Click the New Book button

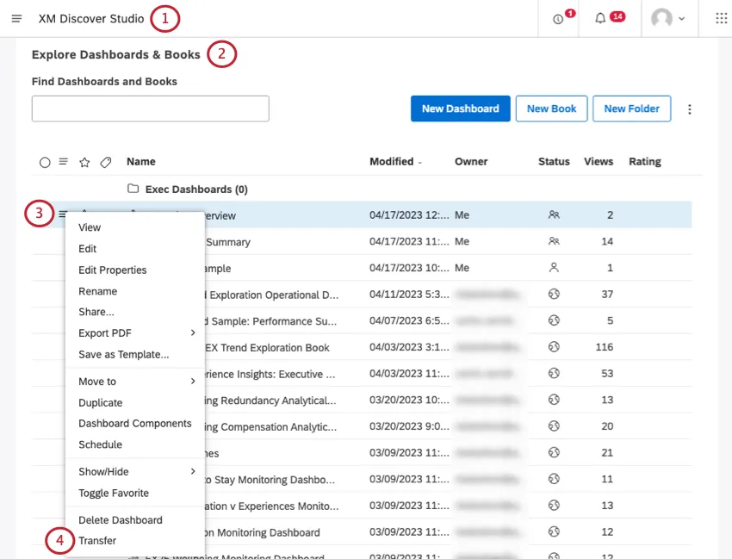pos(551,109)
